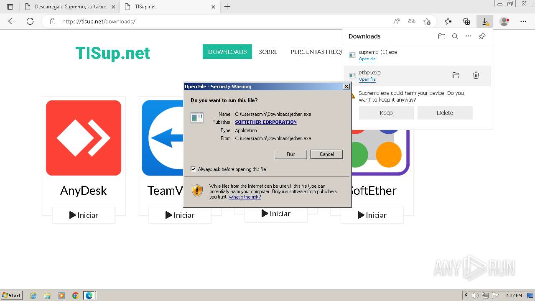Screen dimensions: 535x301
Task: Pin the Downloads panel
Action: coord(482,36)
